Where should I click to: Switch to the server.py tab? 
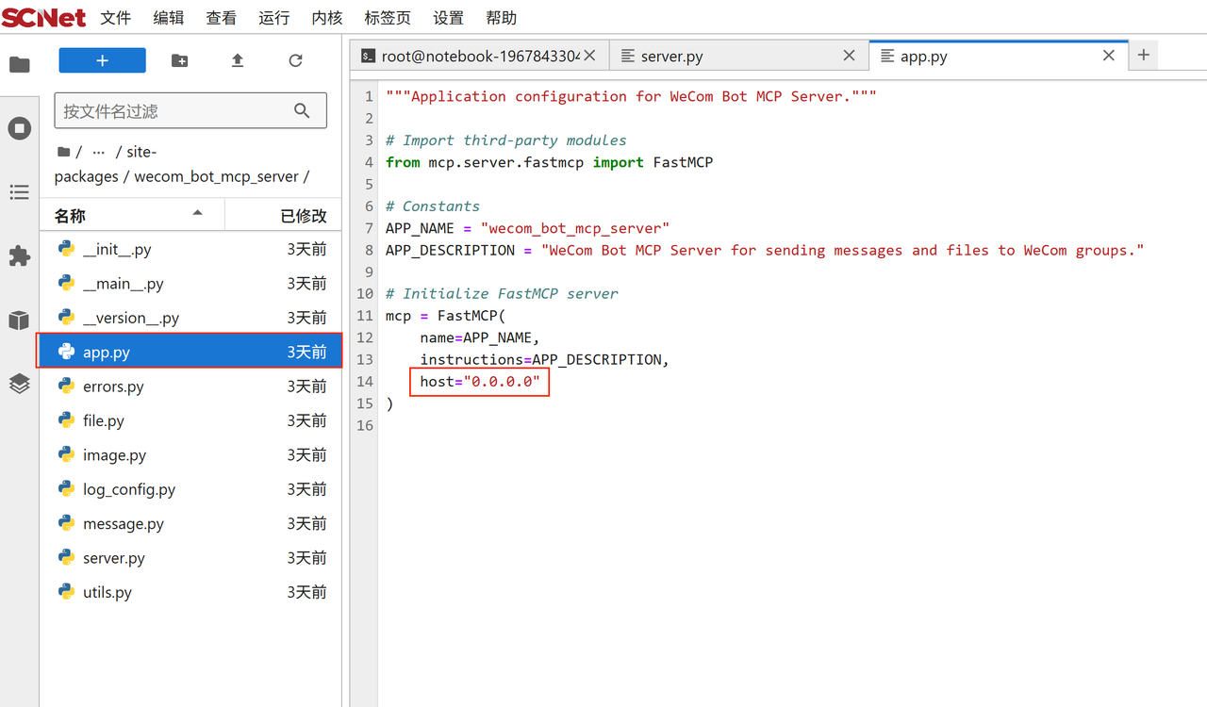point(671,57)
